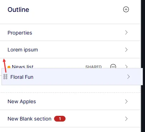Image resolution: width=145 pixels, height=132 pixels.
Task: Click the Outline panel heading
Action: pos(18,10)
